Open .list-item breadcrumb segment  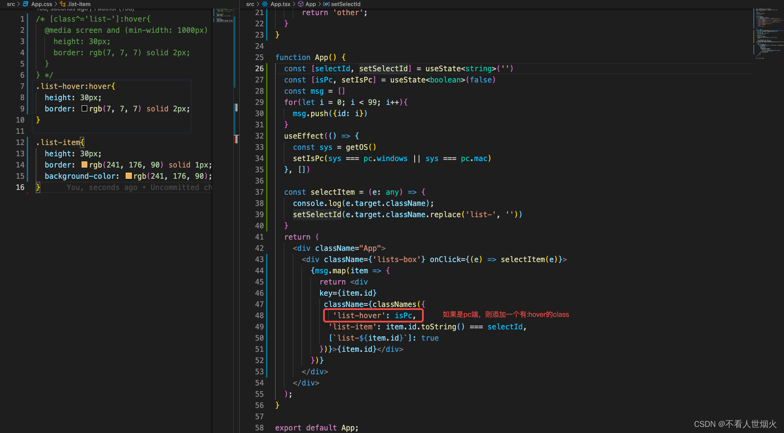click(79, 4)
